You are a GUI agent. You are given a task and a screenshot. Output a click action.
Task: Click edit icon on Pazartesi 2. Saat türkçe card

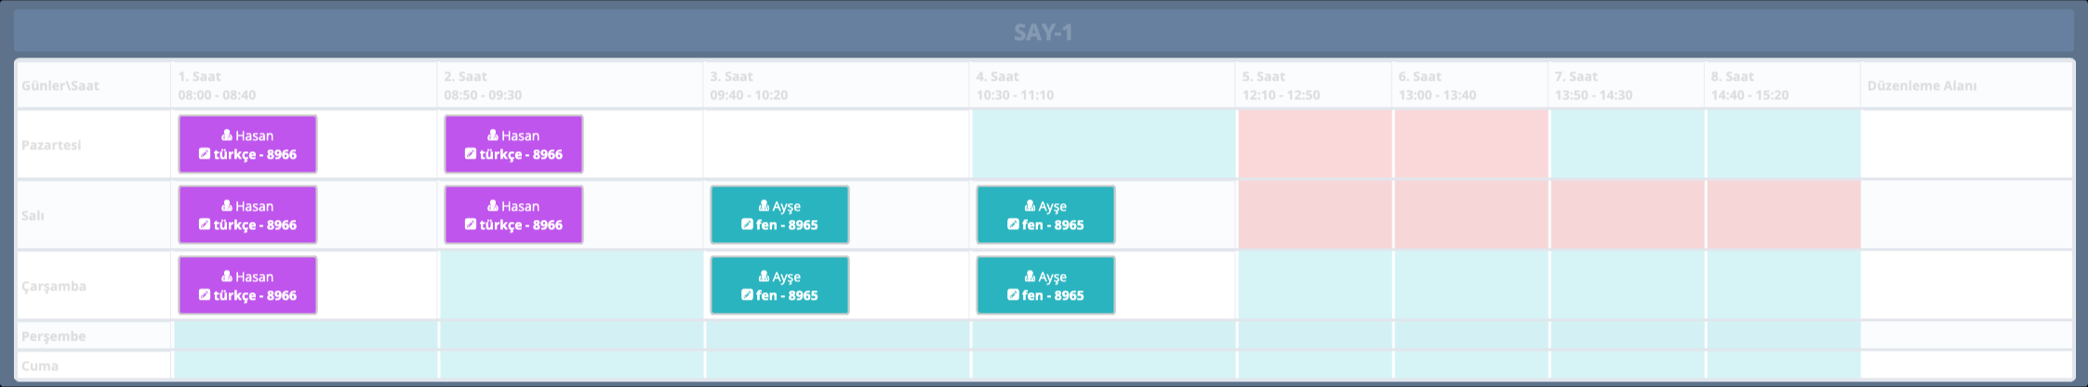tap(471, 154)
